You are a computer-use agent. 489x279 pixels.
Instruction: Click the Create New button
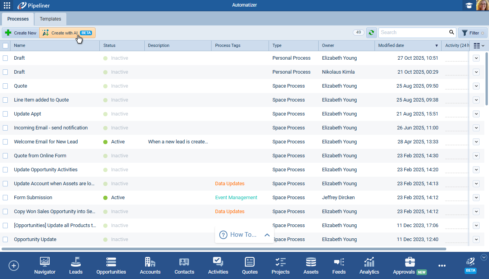click(21, 33)
